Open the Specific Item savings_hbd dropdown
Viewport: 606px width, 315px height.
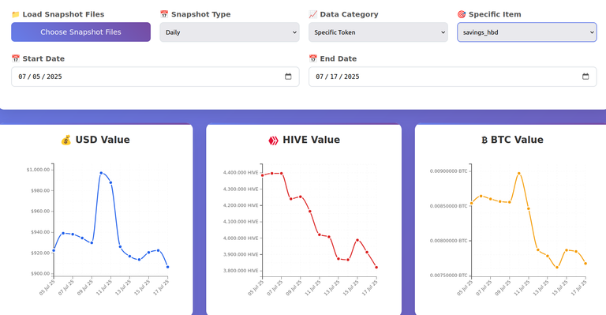(x=527, y=32)
